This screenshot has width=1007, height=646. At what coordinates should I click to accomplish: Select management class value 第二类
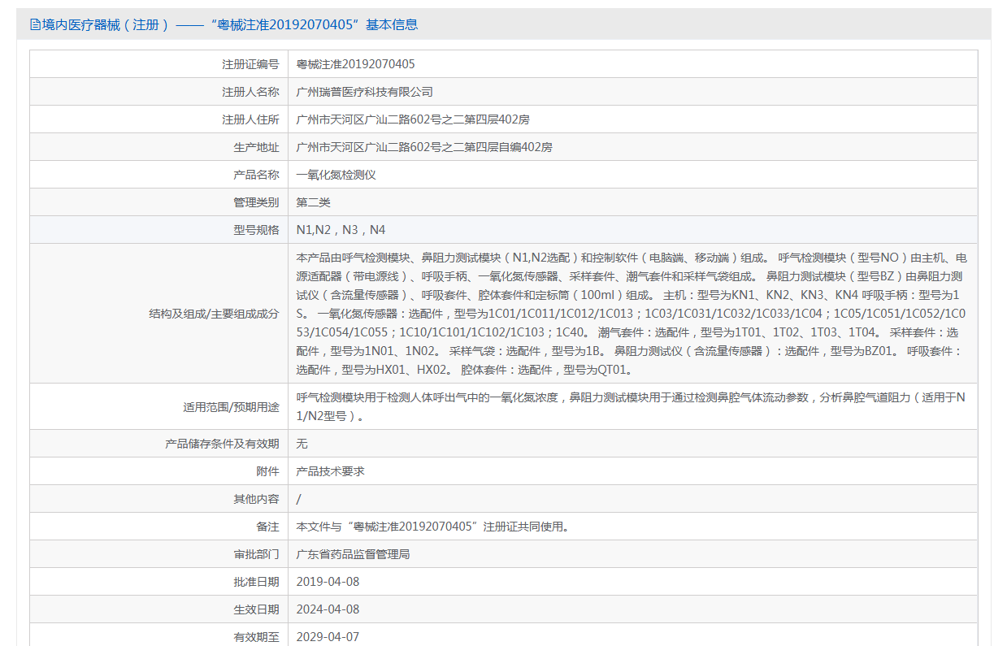tap(314, 202)
